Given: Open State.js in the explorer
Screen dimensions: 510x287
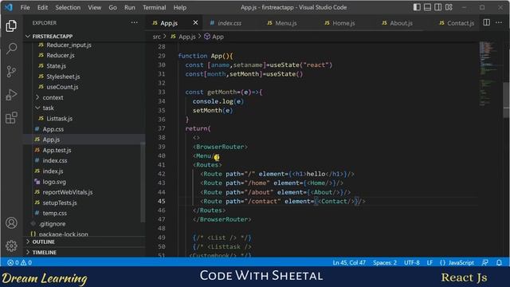Looking at the screenshot, I should click(56, 65).
